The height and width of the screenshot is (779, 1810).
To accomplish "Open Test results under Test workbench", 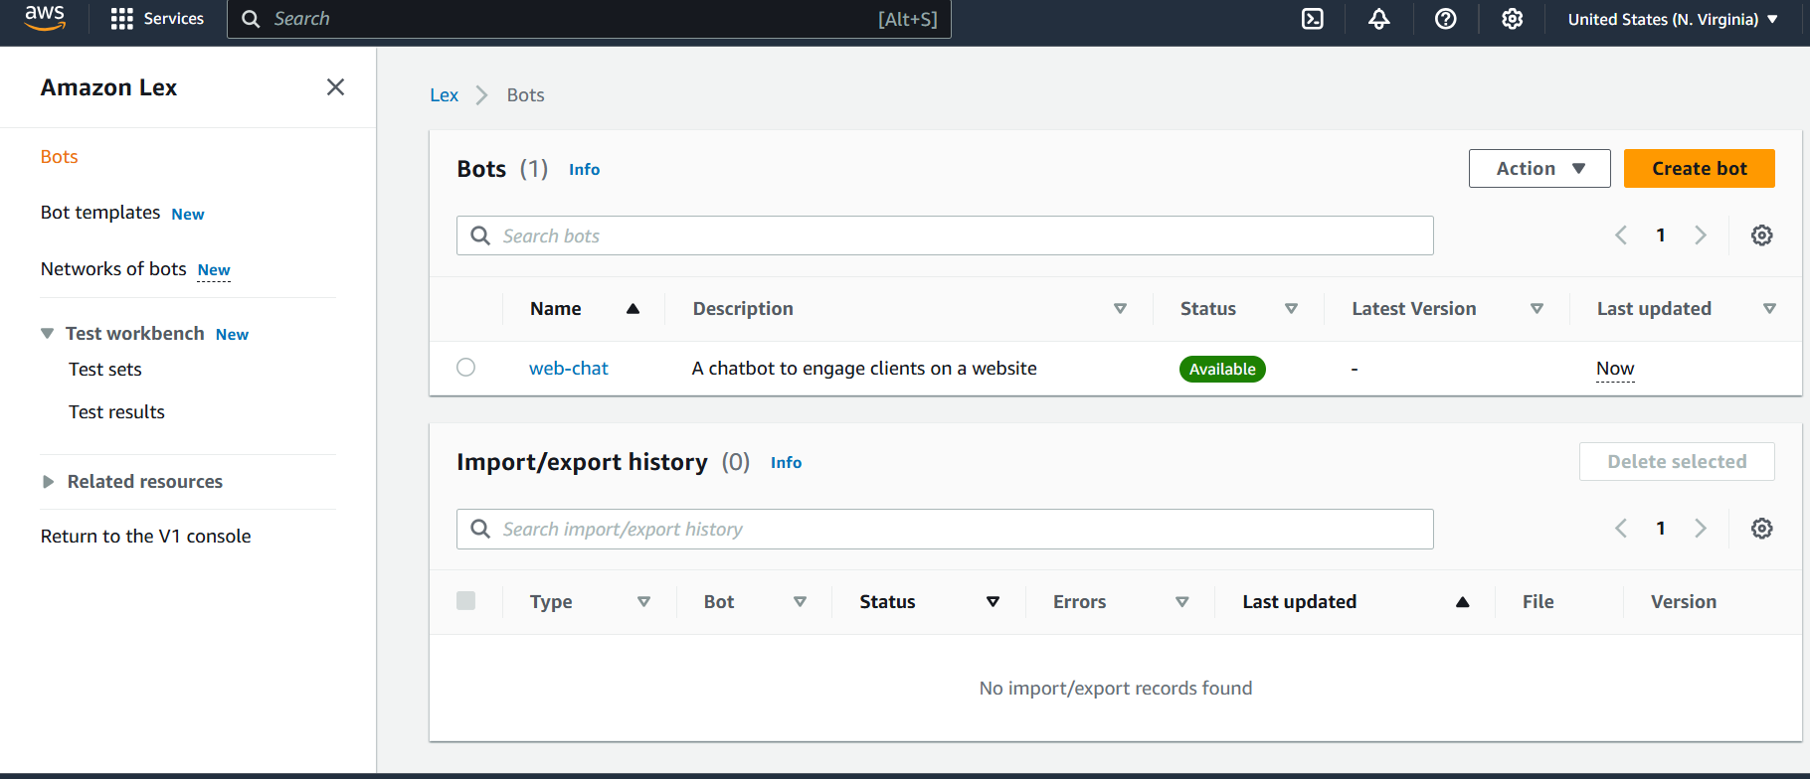I will click(116, 412).
